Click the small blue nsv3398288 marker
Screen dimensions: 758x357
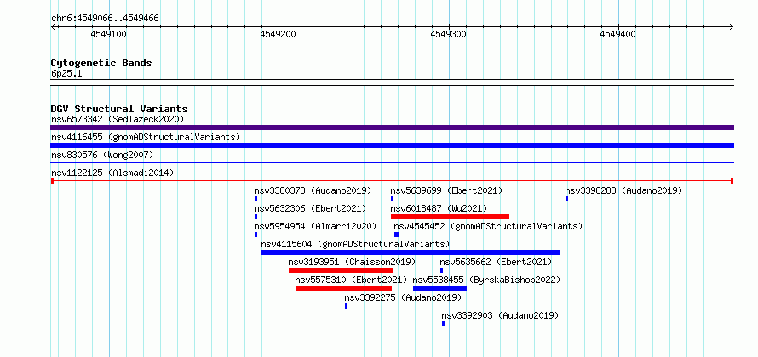(x=566, y=199)
